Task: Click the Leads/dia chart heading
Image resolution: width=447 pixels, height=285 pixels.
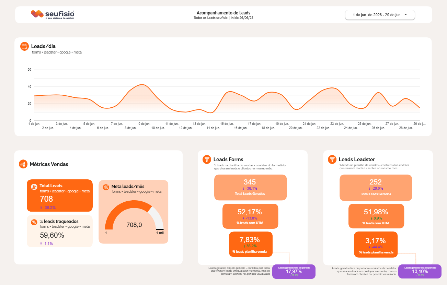Action: [43, 46]
